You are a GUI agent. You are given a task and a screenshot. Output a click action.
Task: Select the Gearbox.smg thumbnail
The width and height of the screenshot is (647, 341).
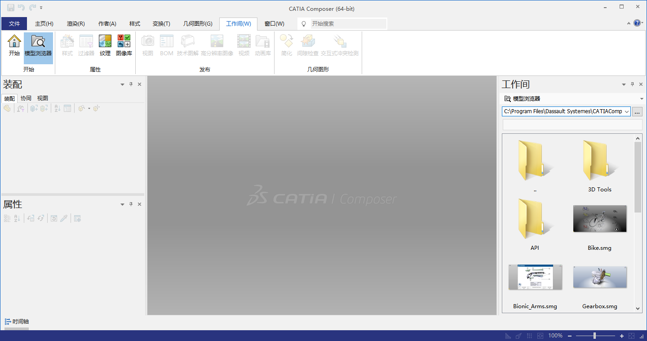click(600, 277)
